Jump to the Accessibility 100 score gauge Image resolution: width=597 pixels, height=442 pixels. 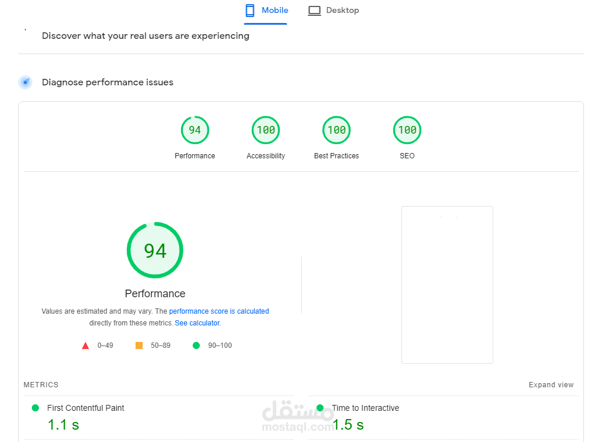266,131
